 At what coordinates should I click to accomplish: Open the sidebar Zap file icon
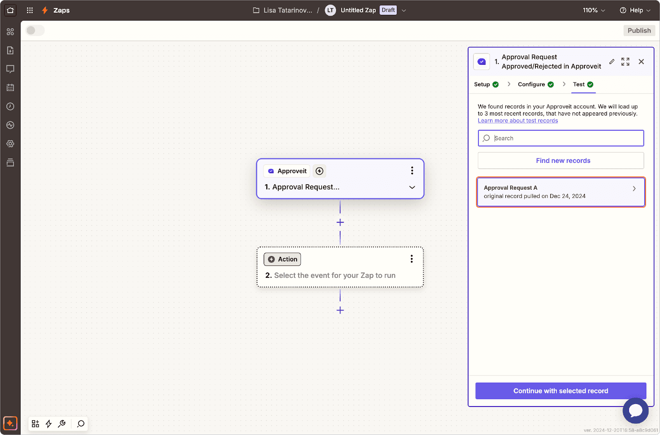pyautogui.click(x=10, y=50)
